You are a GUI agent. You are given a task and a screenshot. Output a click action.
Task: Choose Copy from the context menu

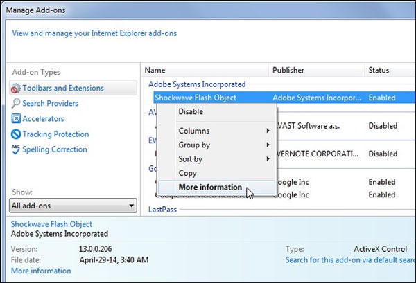[x=188, y=173]
